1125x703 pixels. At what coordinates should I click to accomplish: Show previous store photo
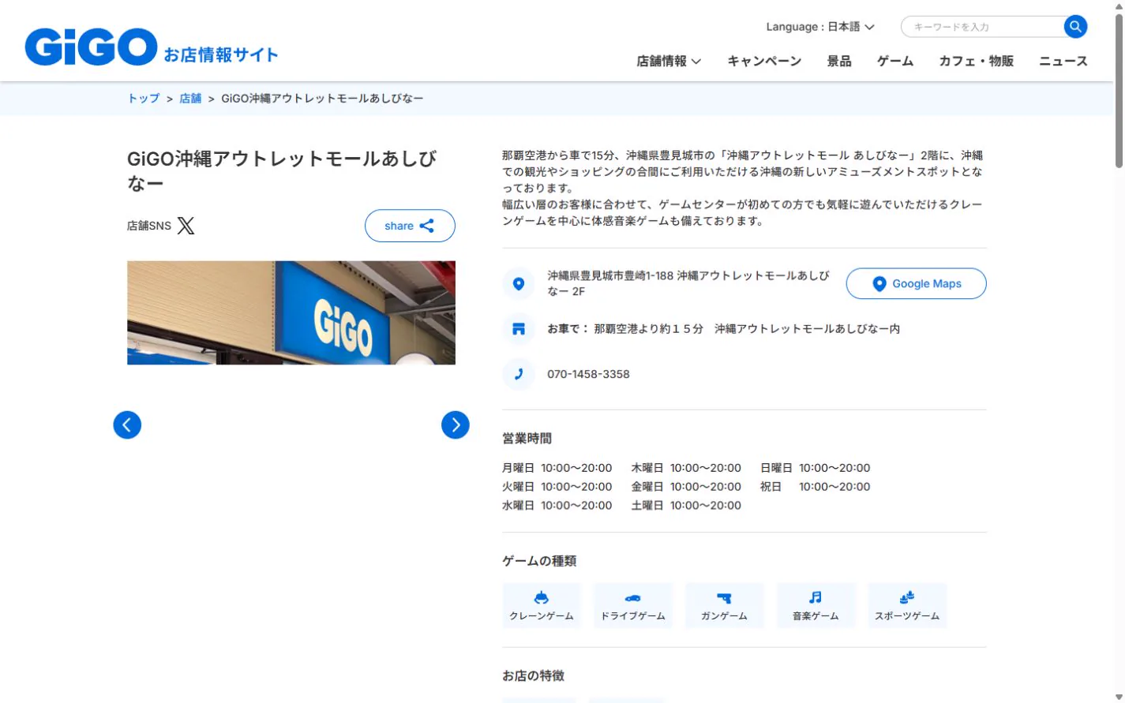127,424
